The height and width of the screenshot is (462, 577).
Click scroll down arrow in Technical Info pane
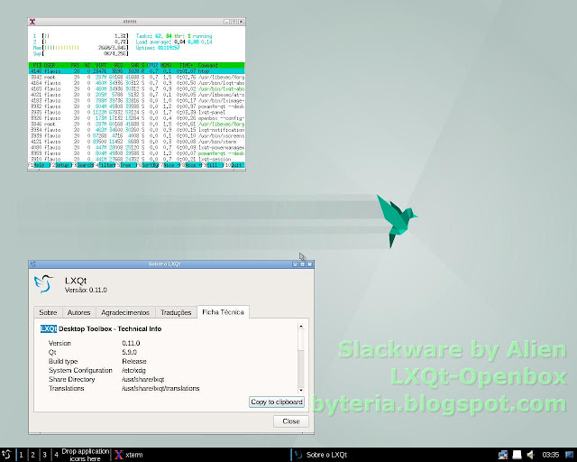301,390
